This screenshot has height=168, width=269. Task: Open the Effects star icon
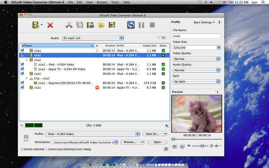tap(101, 25)
